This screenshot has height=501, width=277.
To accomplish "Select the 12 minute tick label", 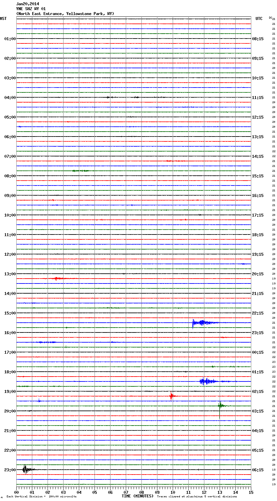I will point(204,492).
